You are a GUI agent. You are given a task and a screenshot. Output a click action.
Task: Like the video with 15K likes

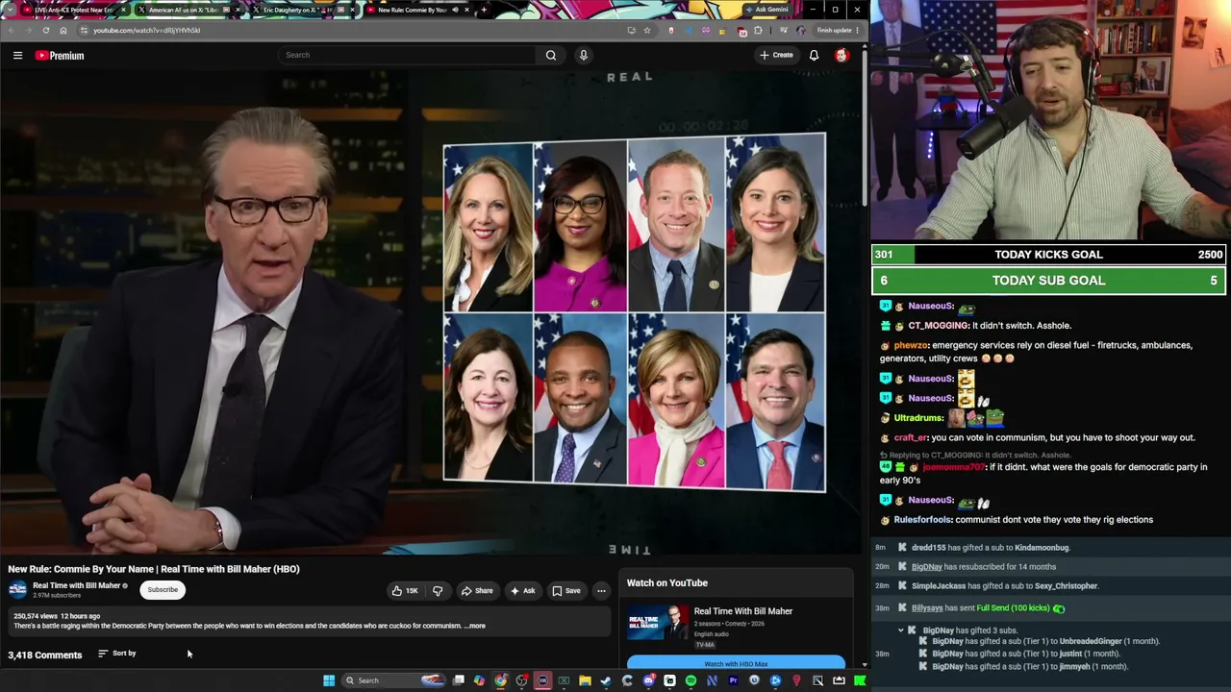click(x=405, y=591)
